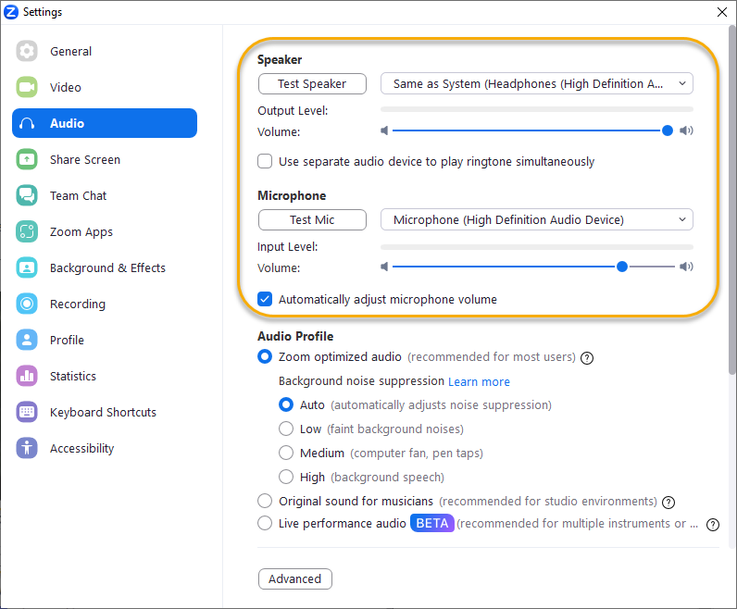Open Video settings
This screenshot has width=737, height=609.
105,87
